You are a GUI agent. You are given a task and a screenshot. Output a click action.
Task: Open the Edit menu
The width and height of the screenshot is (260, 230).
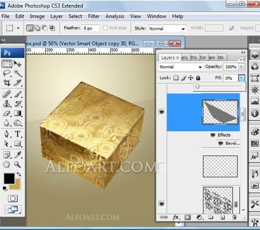20,16
